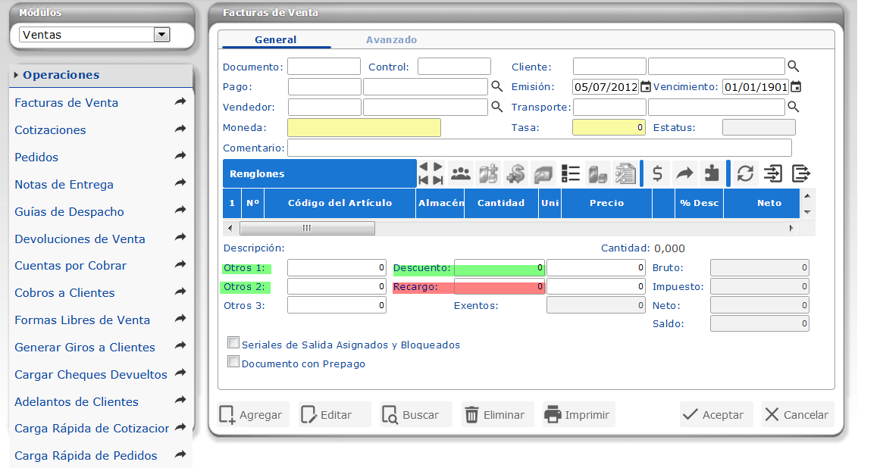Click the people group icon in Renglones toolbar

tap(460, 173)
